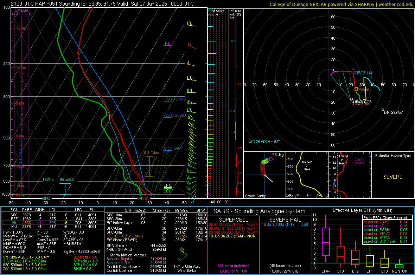The height and width of the screenshot is (275, 415).
Task: Click 'PW = 1.83in' value
Action: [13, 232]
